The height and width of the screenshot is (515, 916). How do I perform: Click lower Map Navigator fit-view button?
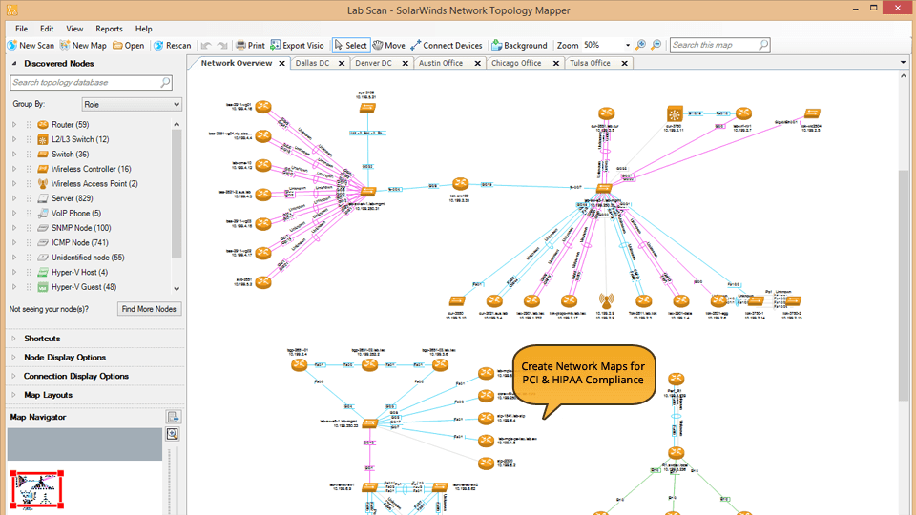click(x=173, y=434)
